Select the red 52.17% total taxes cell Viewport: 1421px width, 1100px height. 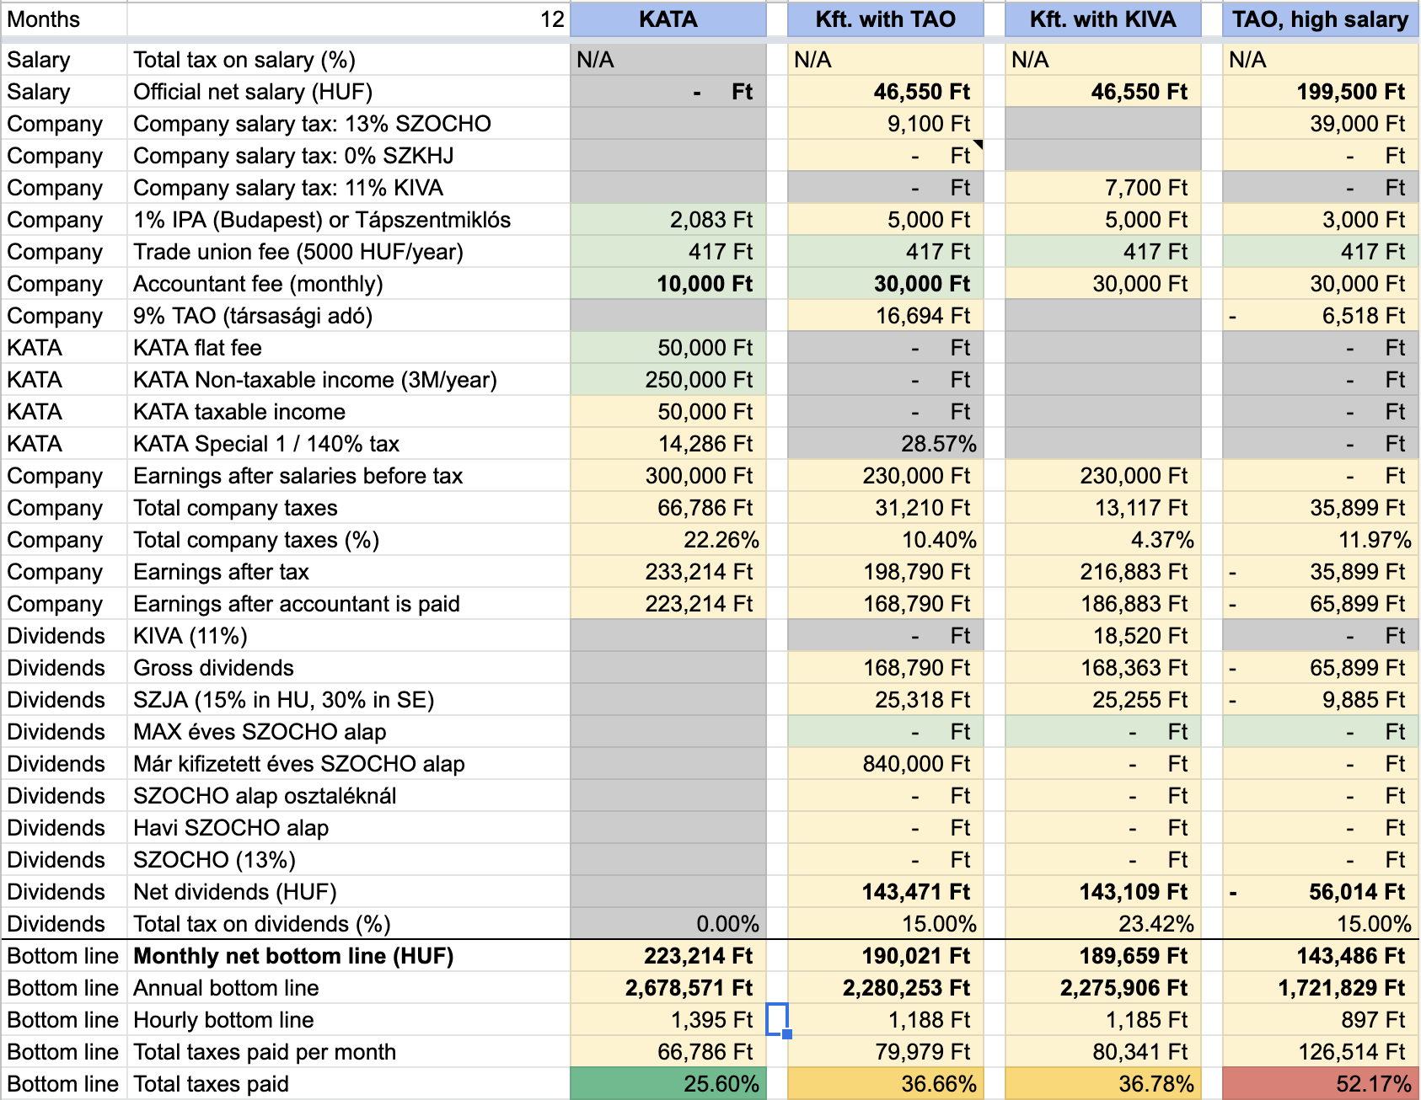[x=1320, y=1083]
